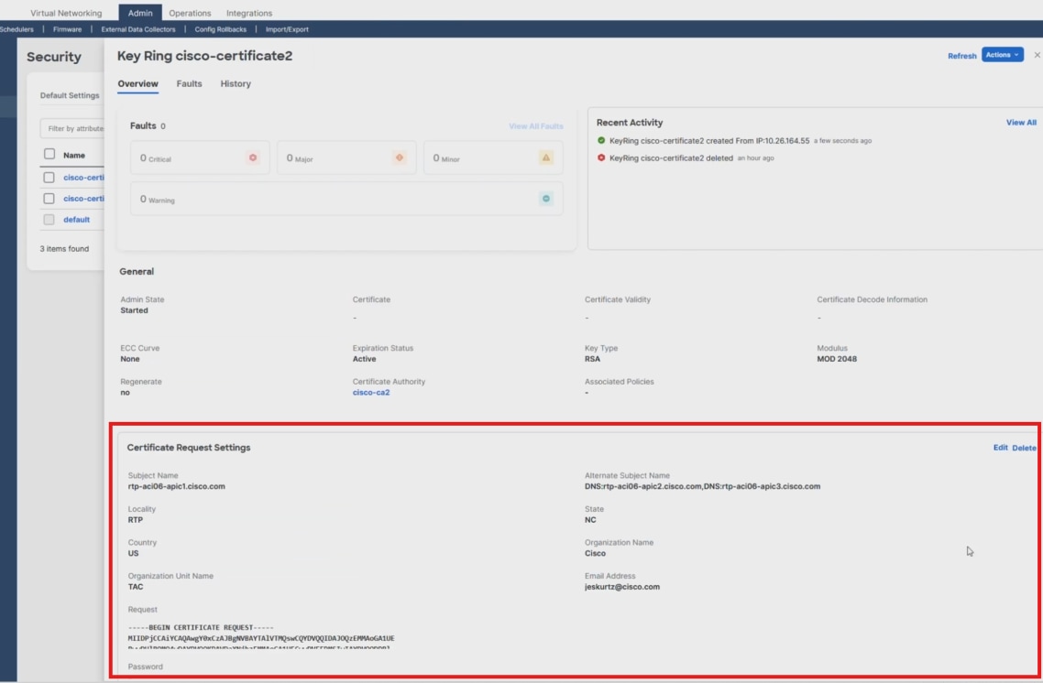The height and width of the screenshot is (683, 1043).
Task: Close the Key Ring cisco-certificate2 panel
Action: (x=1036, y=55)
